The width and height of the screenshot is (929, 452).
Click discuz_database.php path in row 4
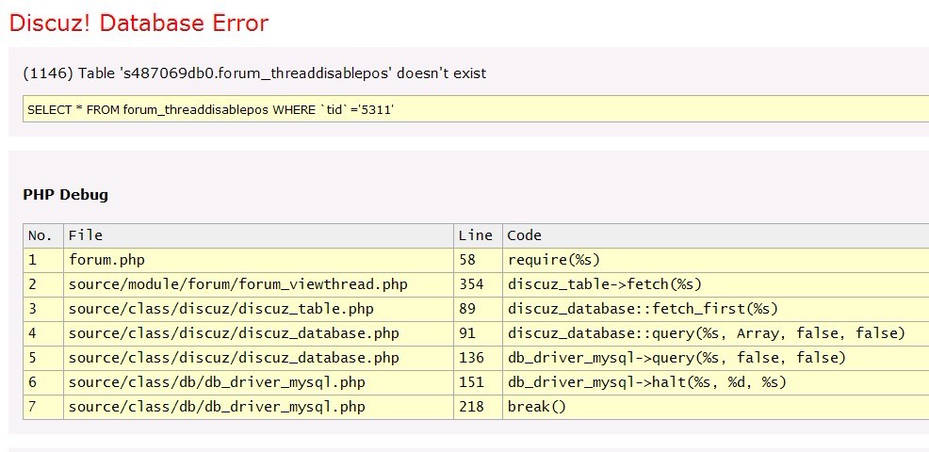[x=234, y=333]
